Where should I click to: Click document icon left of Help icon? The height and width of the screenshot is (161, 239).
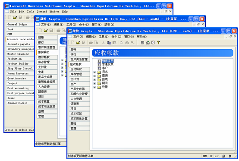pos(153,43)
